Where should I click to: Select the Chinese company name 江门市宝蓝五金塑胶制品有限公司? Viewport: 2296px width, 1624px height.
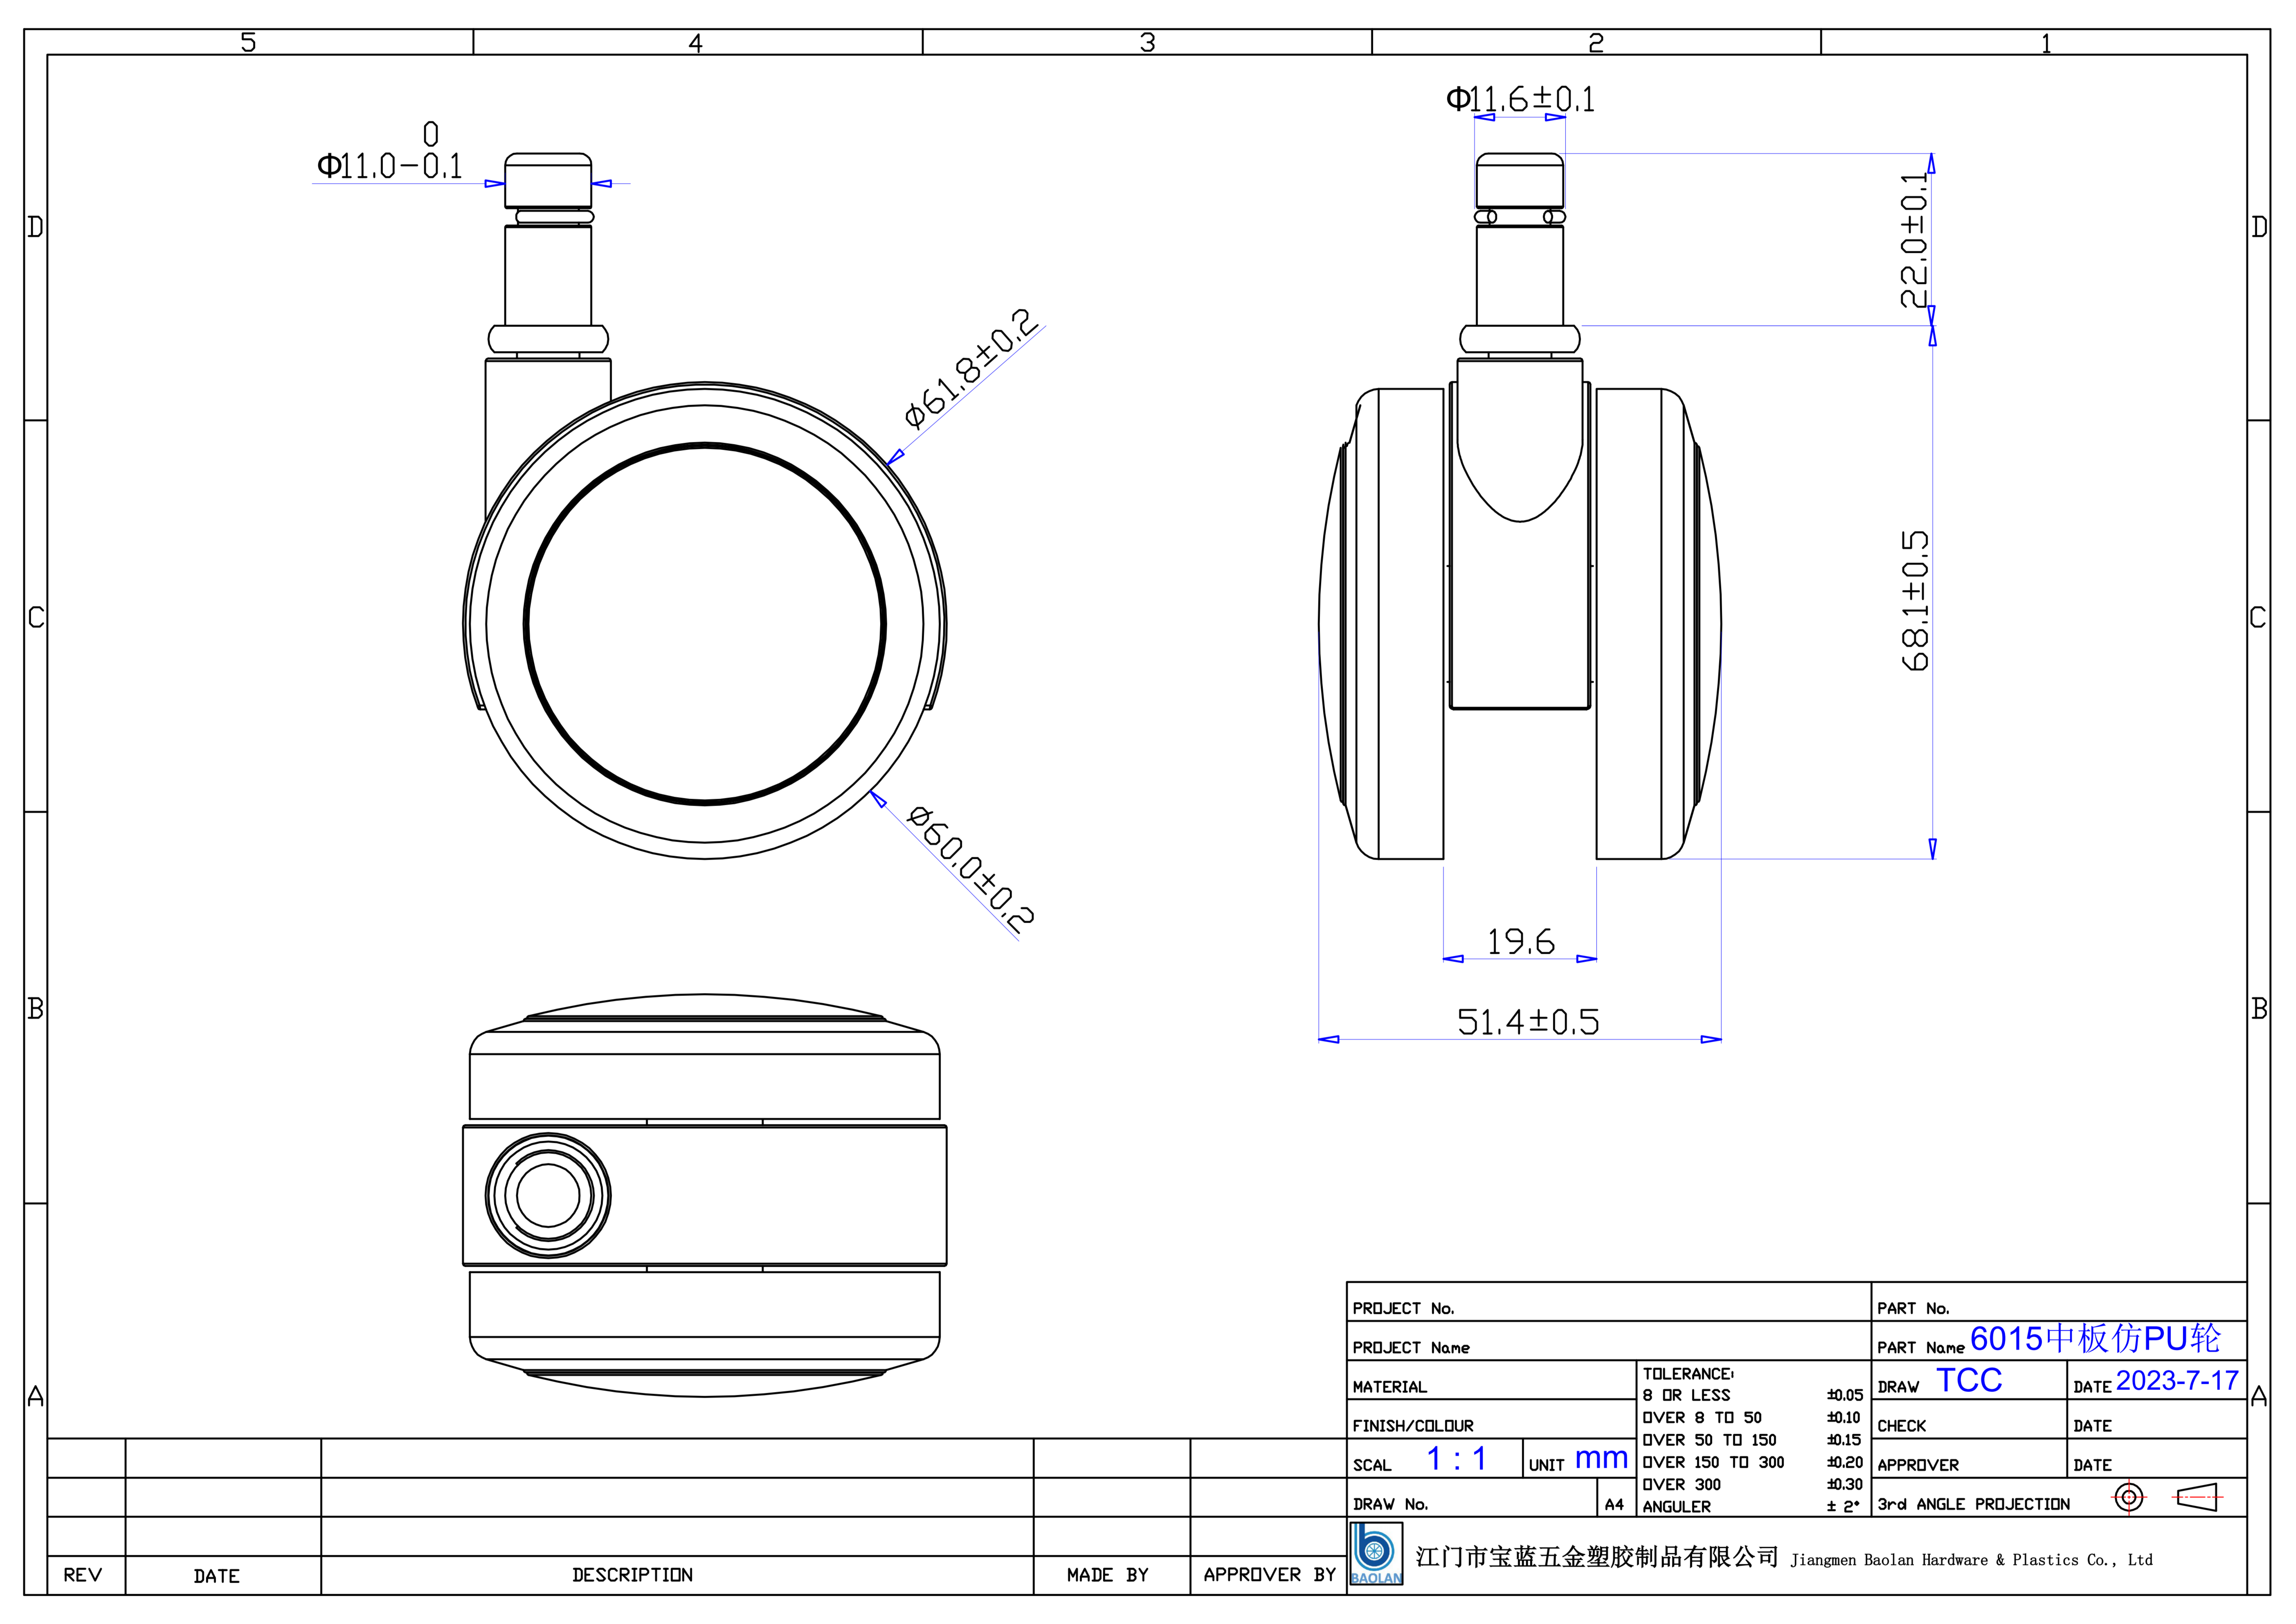point(1597,1557)
